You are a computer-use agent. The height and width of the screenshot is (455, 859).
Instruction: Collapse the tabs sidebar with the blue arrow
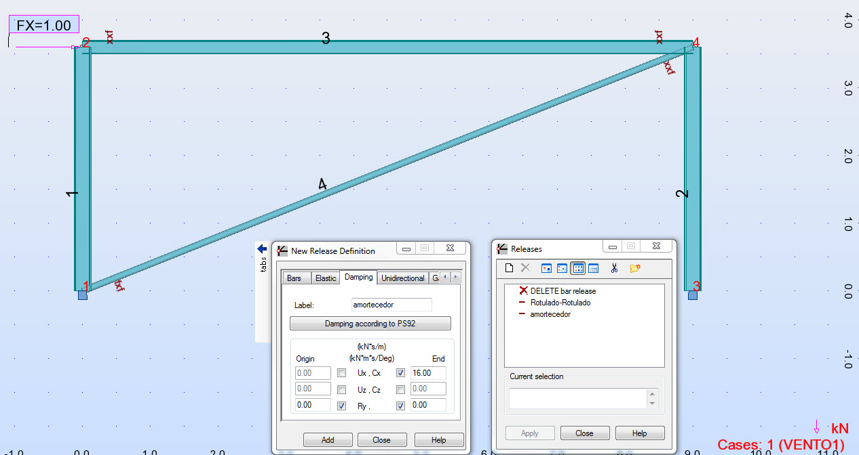pyautogui.click(x=261, y=250)
